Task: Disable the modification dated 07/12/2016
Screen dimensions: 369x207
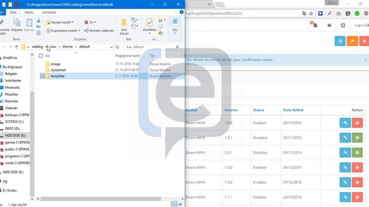Action: click(357, 182)
